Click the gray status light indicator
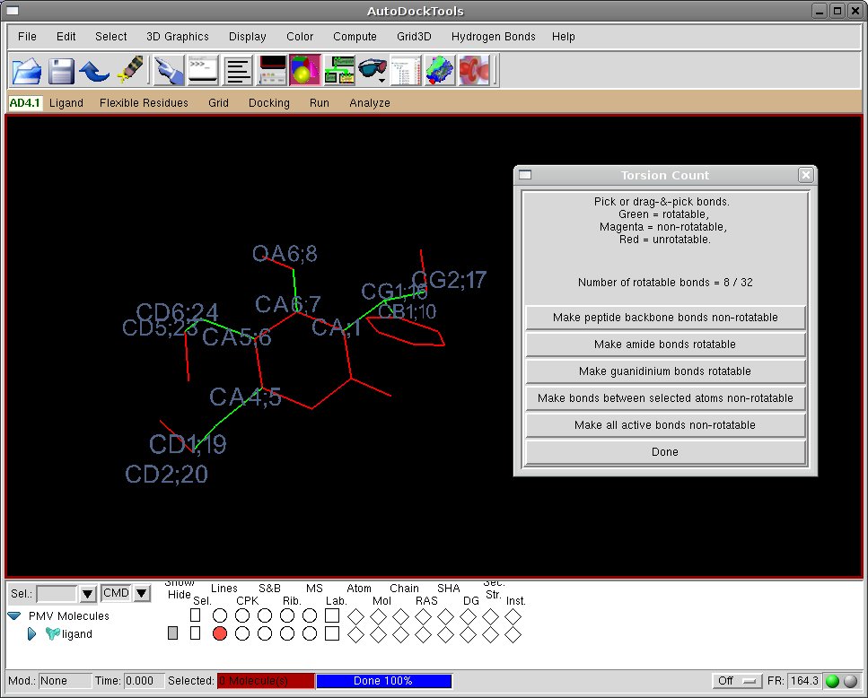 click(x=851, y=681)
